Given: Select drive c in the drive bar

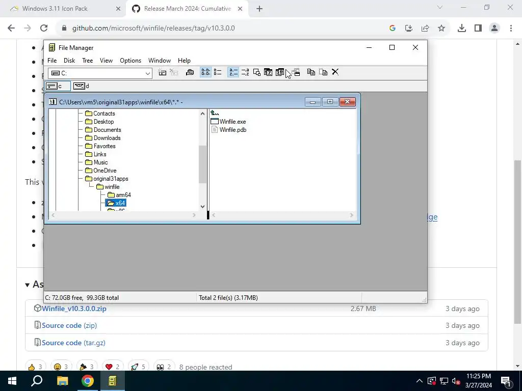Looking at the screenshot, I should [x=58, y=86].
